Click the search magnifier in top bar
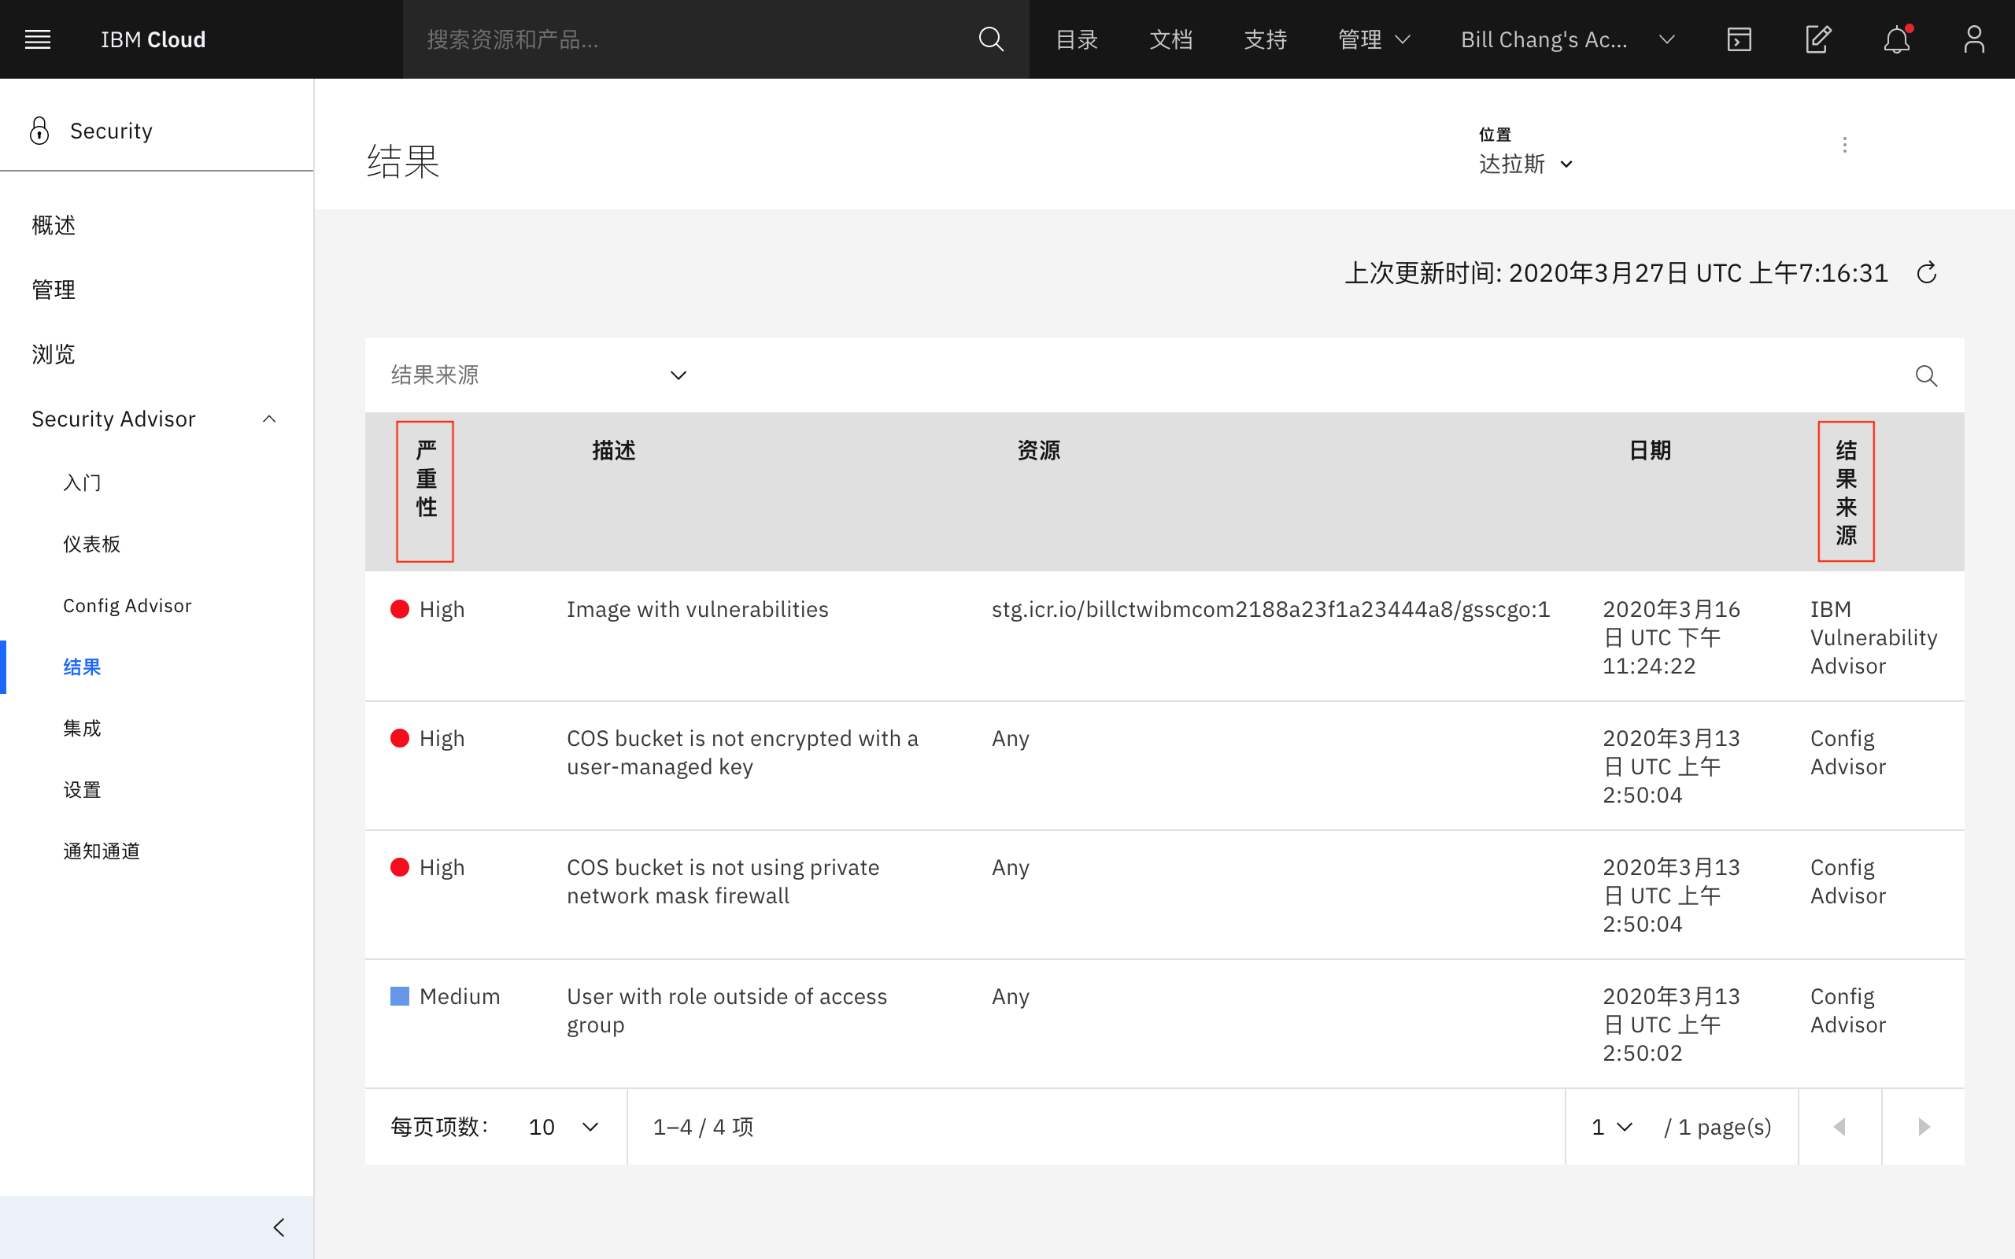 click(x=990, y=39)
